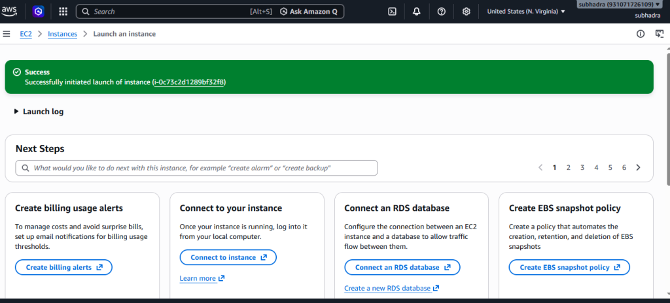Open the tutorials panel icon at top right
The width and height of the screenshot is (670, 303).
[660, 34]
